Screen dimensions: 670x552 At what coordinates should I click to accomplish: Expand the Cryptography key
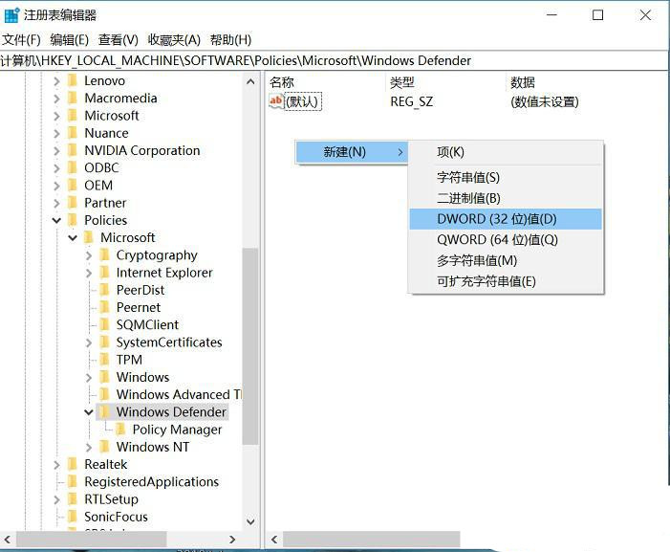pyautogui.click(x=89, y=255)
